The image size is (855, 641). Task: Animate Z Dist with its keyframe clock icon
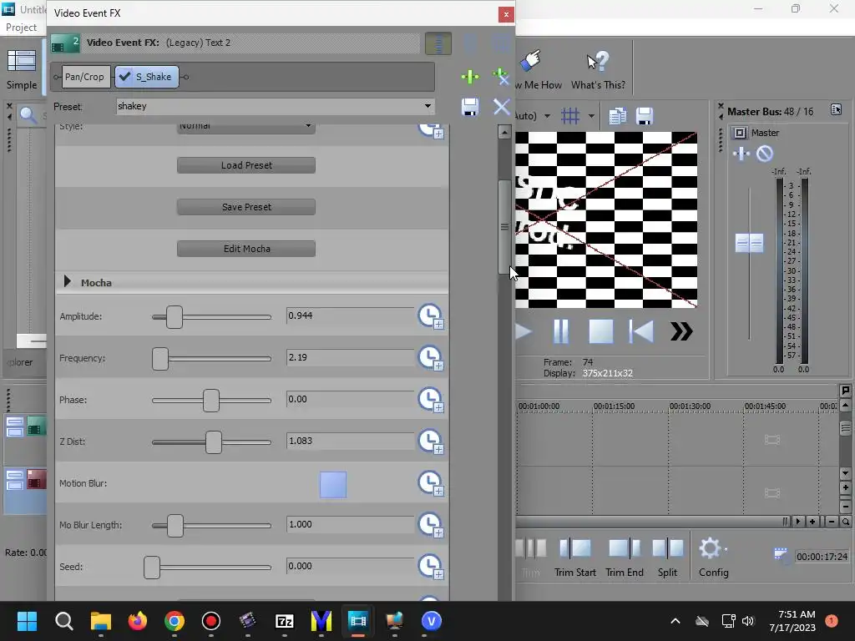pos(431,442)
